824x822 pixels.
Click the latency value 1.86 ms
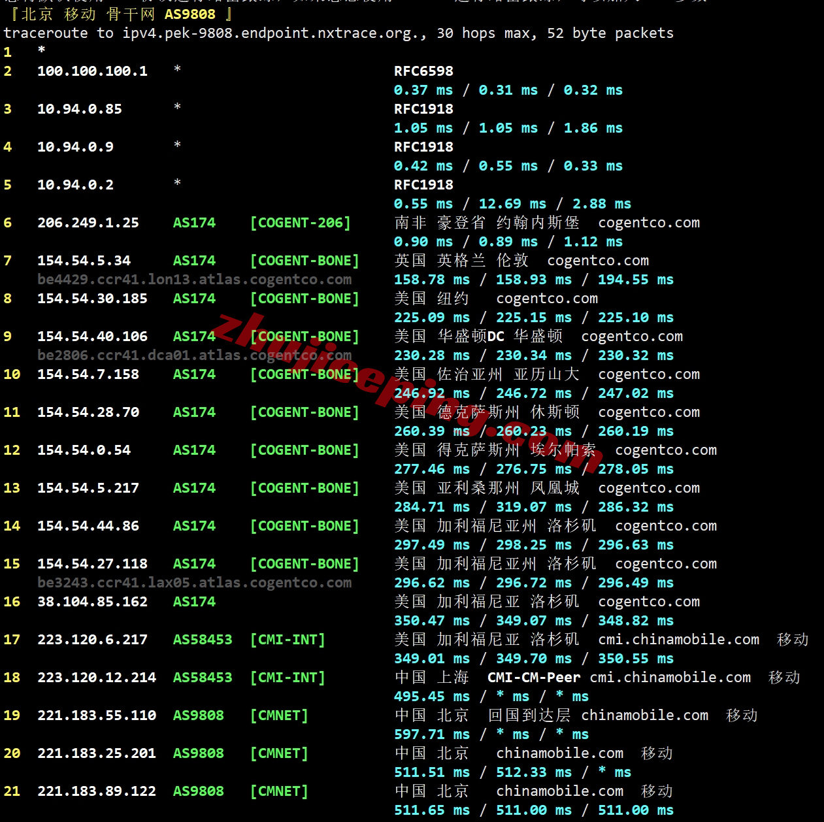pyautogui.click(x=593, y=128)
